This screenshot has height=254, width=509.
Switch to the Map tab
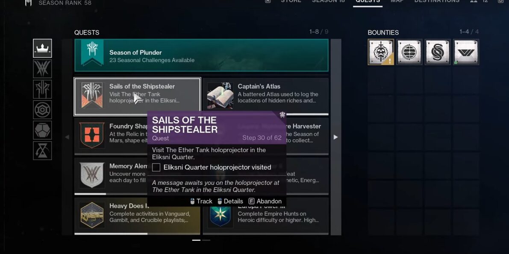[397, 1]
